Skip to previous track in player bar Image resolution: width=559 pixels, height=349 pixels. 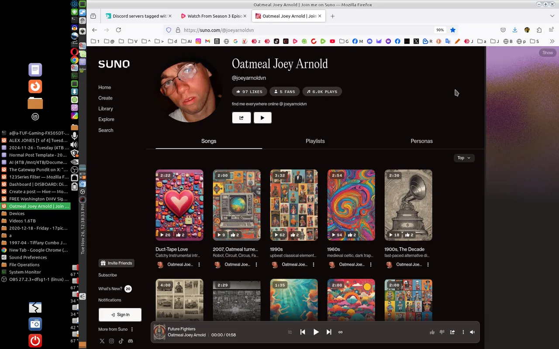coord(303,332)
